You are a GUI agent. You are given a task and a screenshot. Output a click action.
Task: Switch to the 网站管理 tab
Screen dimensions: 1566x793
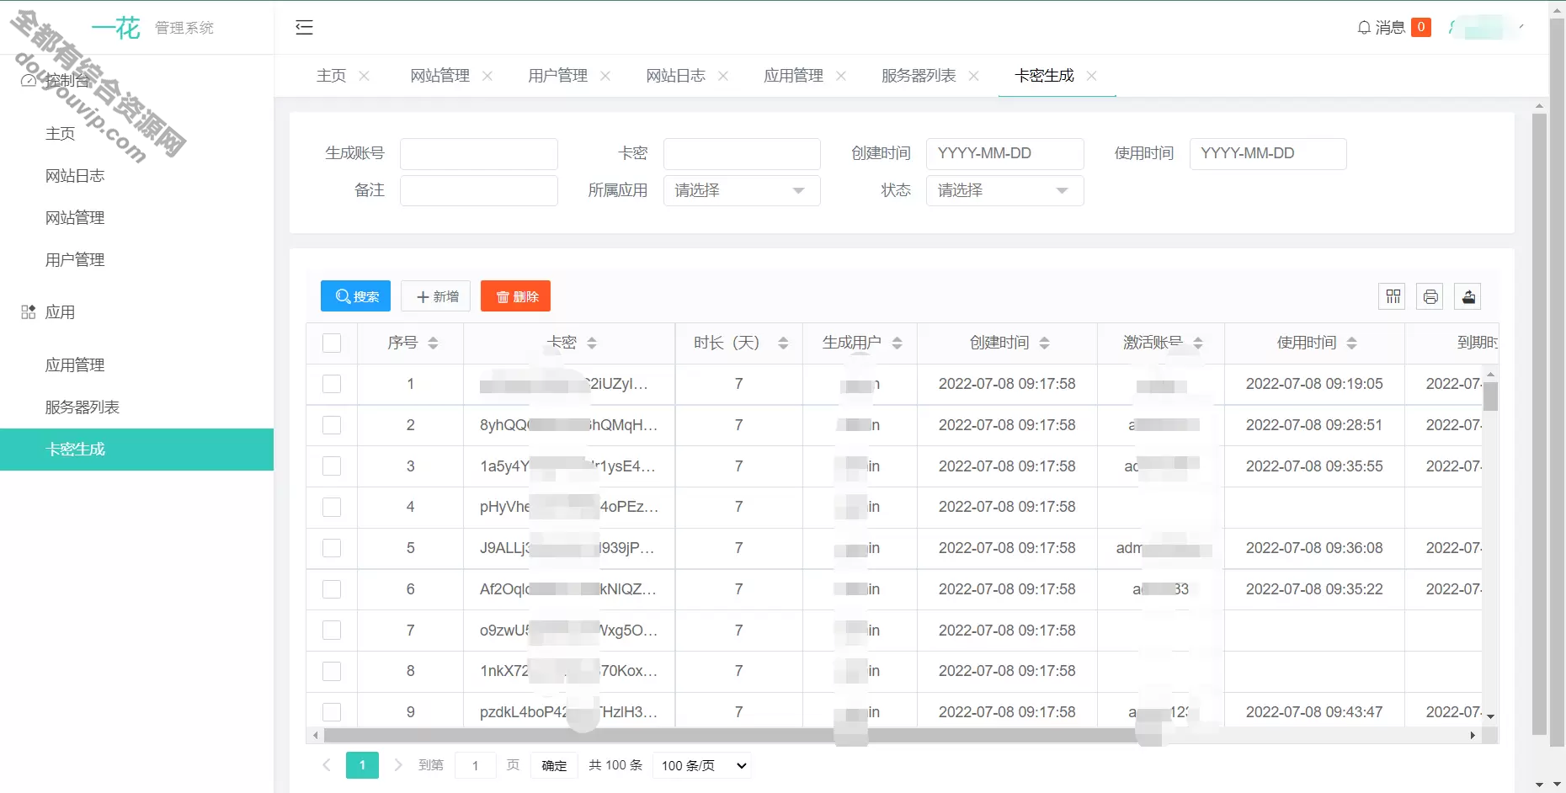pyautogui.click(x=440, y=76)
